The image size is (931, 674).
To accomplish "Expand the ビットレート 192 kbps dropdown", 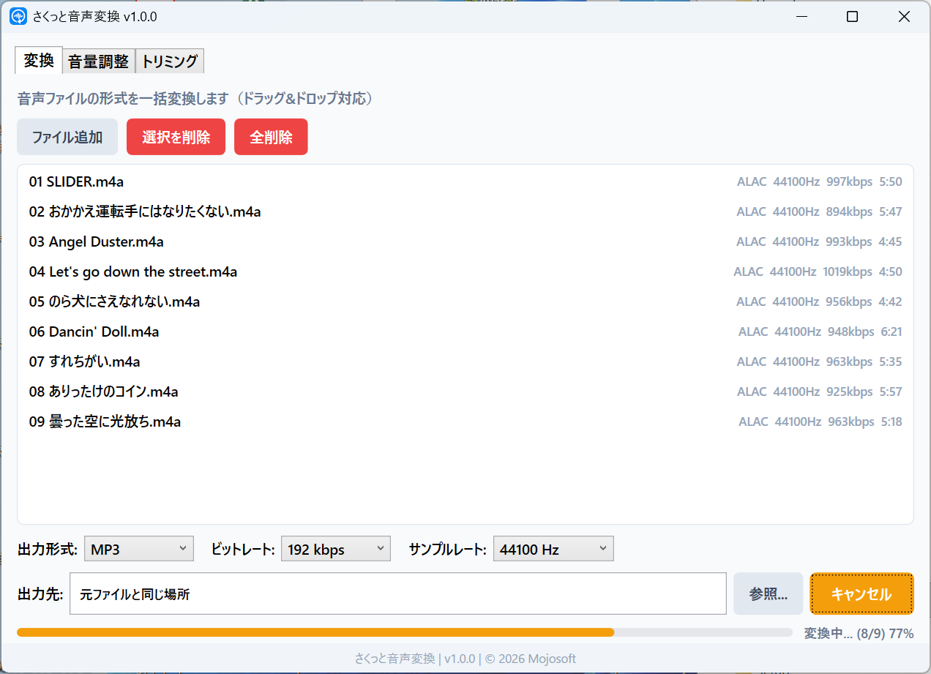I will [336, 549].
